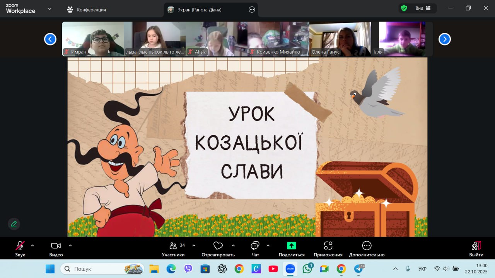Viewport: 495px width, 278px height.
Task: Expand audio options arrow beside Звук
Action: (x=32, y=246)
